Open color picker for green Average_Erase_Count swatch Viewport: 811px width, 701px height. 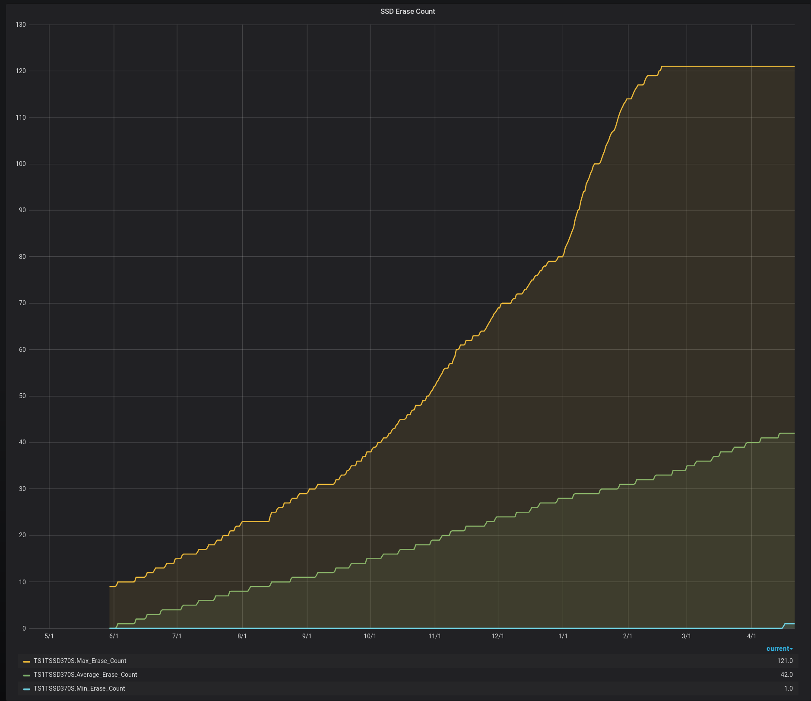point(27,675)
